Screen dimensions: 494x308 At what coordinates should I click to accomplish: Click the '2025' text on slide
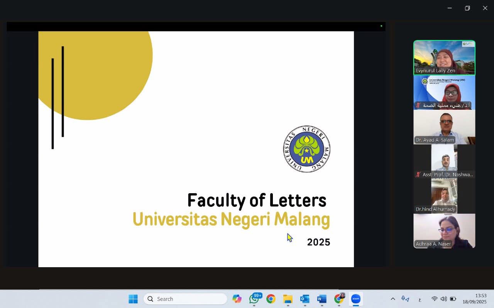click(319, 242)
